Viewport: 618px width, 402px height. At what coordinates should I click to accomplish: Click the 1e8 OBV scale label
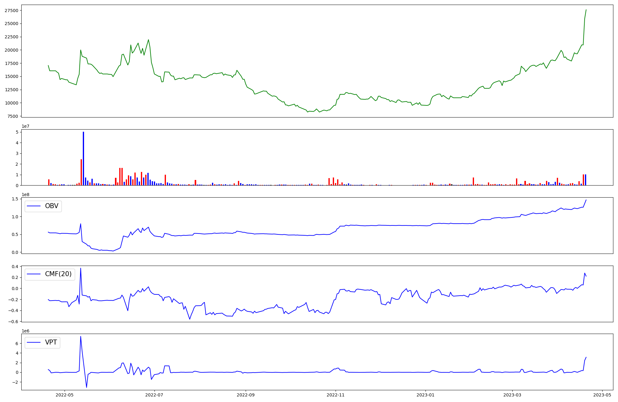click(x=25, y=195)
